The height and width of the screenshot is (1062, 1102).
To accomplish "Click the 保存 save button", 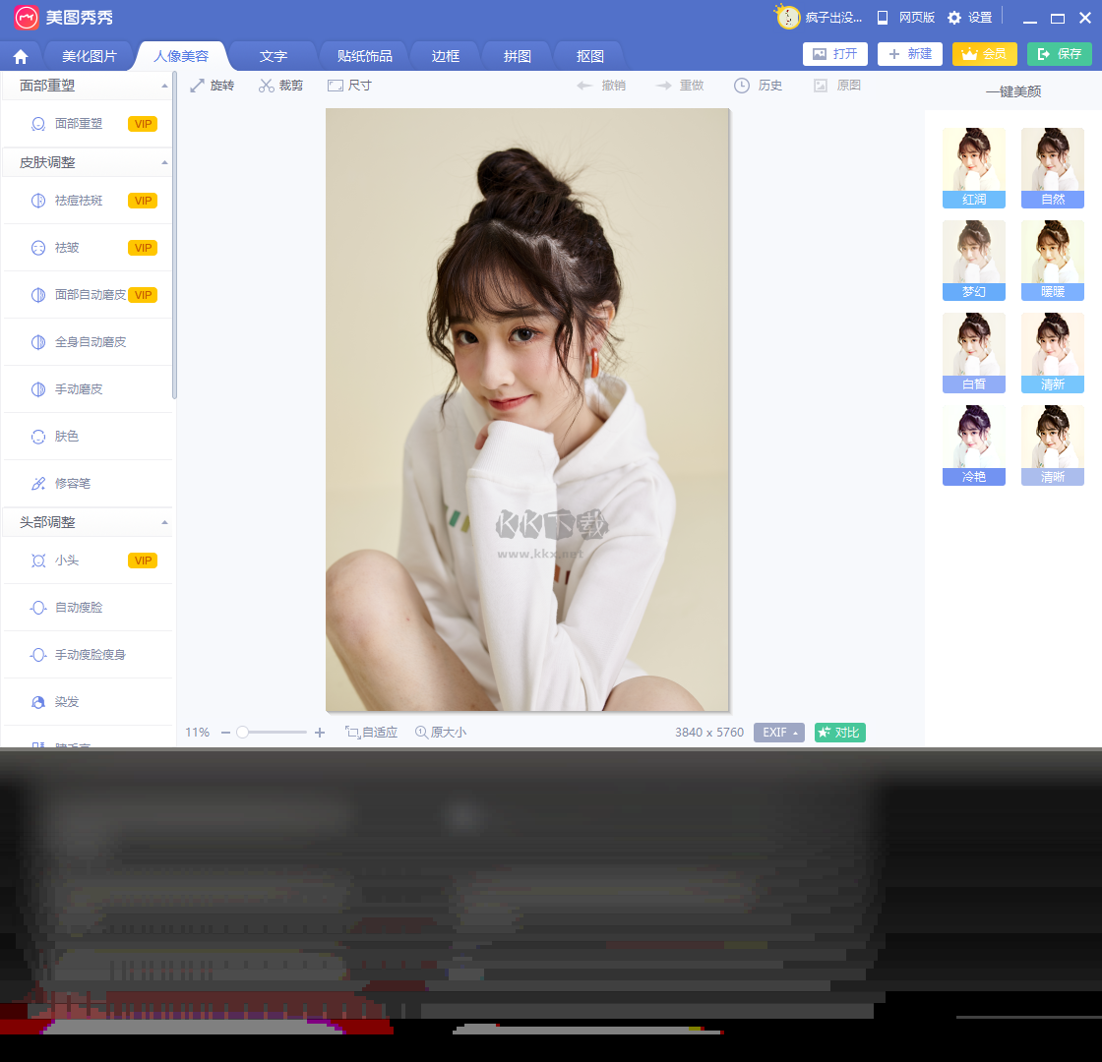I will (1059, 54).
